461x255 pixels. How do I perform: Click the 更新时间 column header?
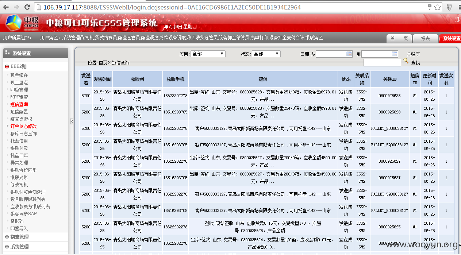pyautogui.click(x=429, y=79)
